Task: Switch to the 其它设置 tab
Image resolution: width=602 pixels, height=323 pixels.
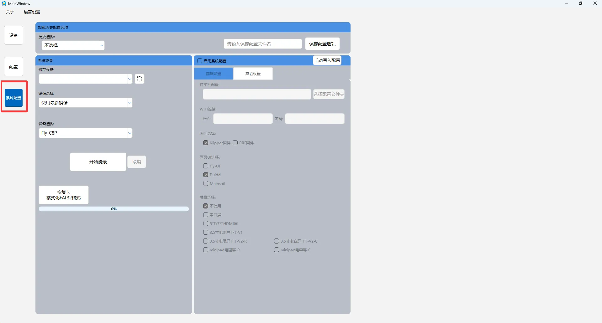Action: pyautogui.click(x=253, y=74)
